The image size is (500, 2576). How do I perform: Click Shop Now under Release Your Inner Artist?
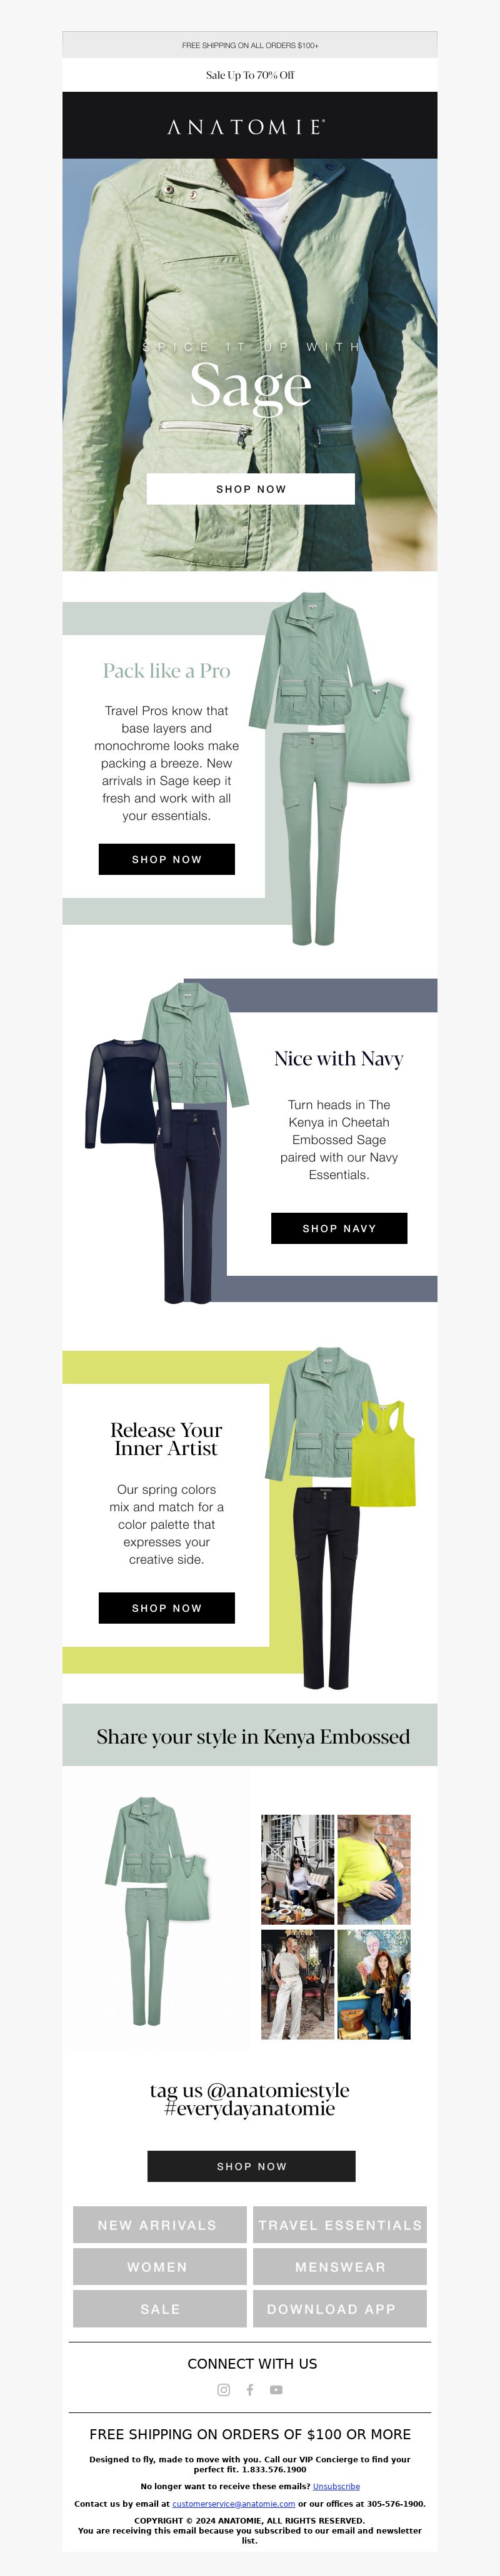(167, 1608)
